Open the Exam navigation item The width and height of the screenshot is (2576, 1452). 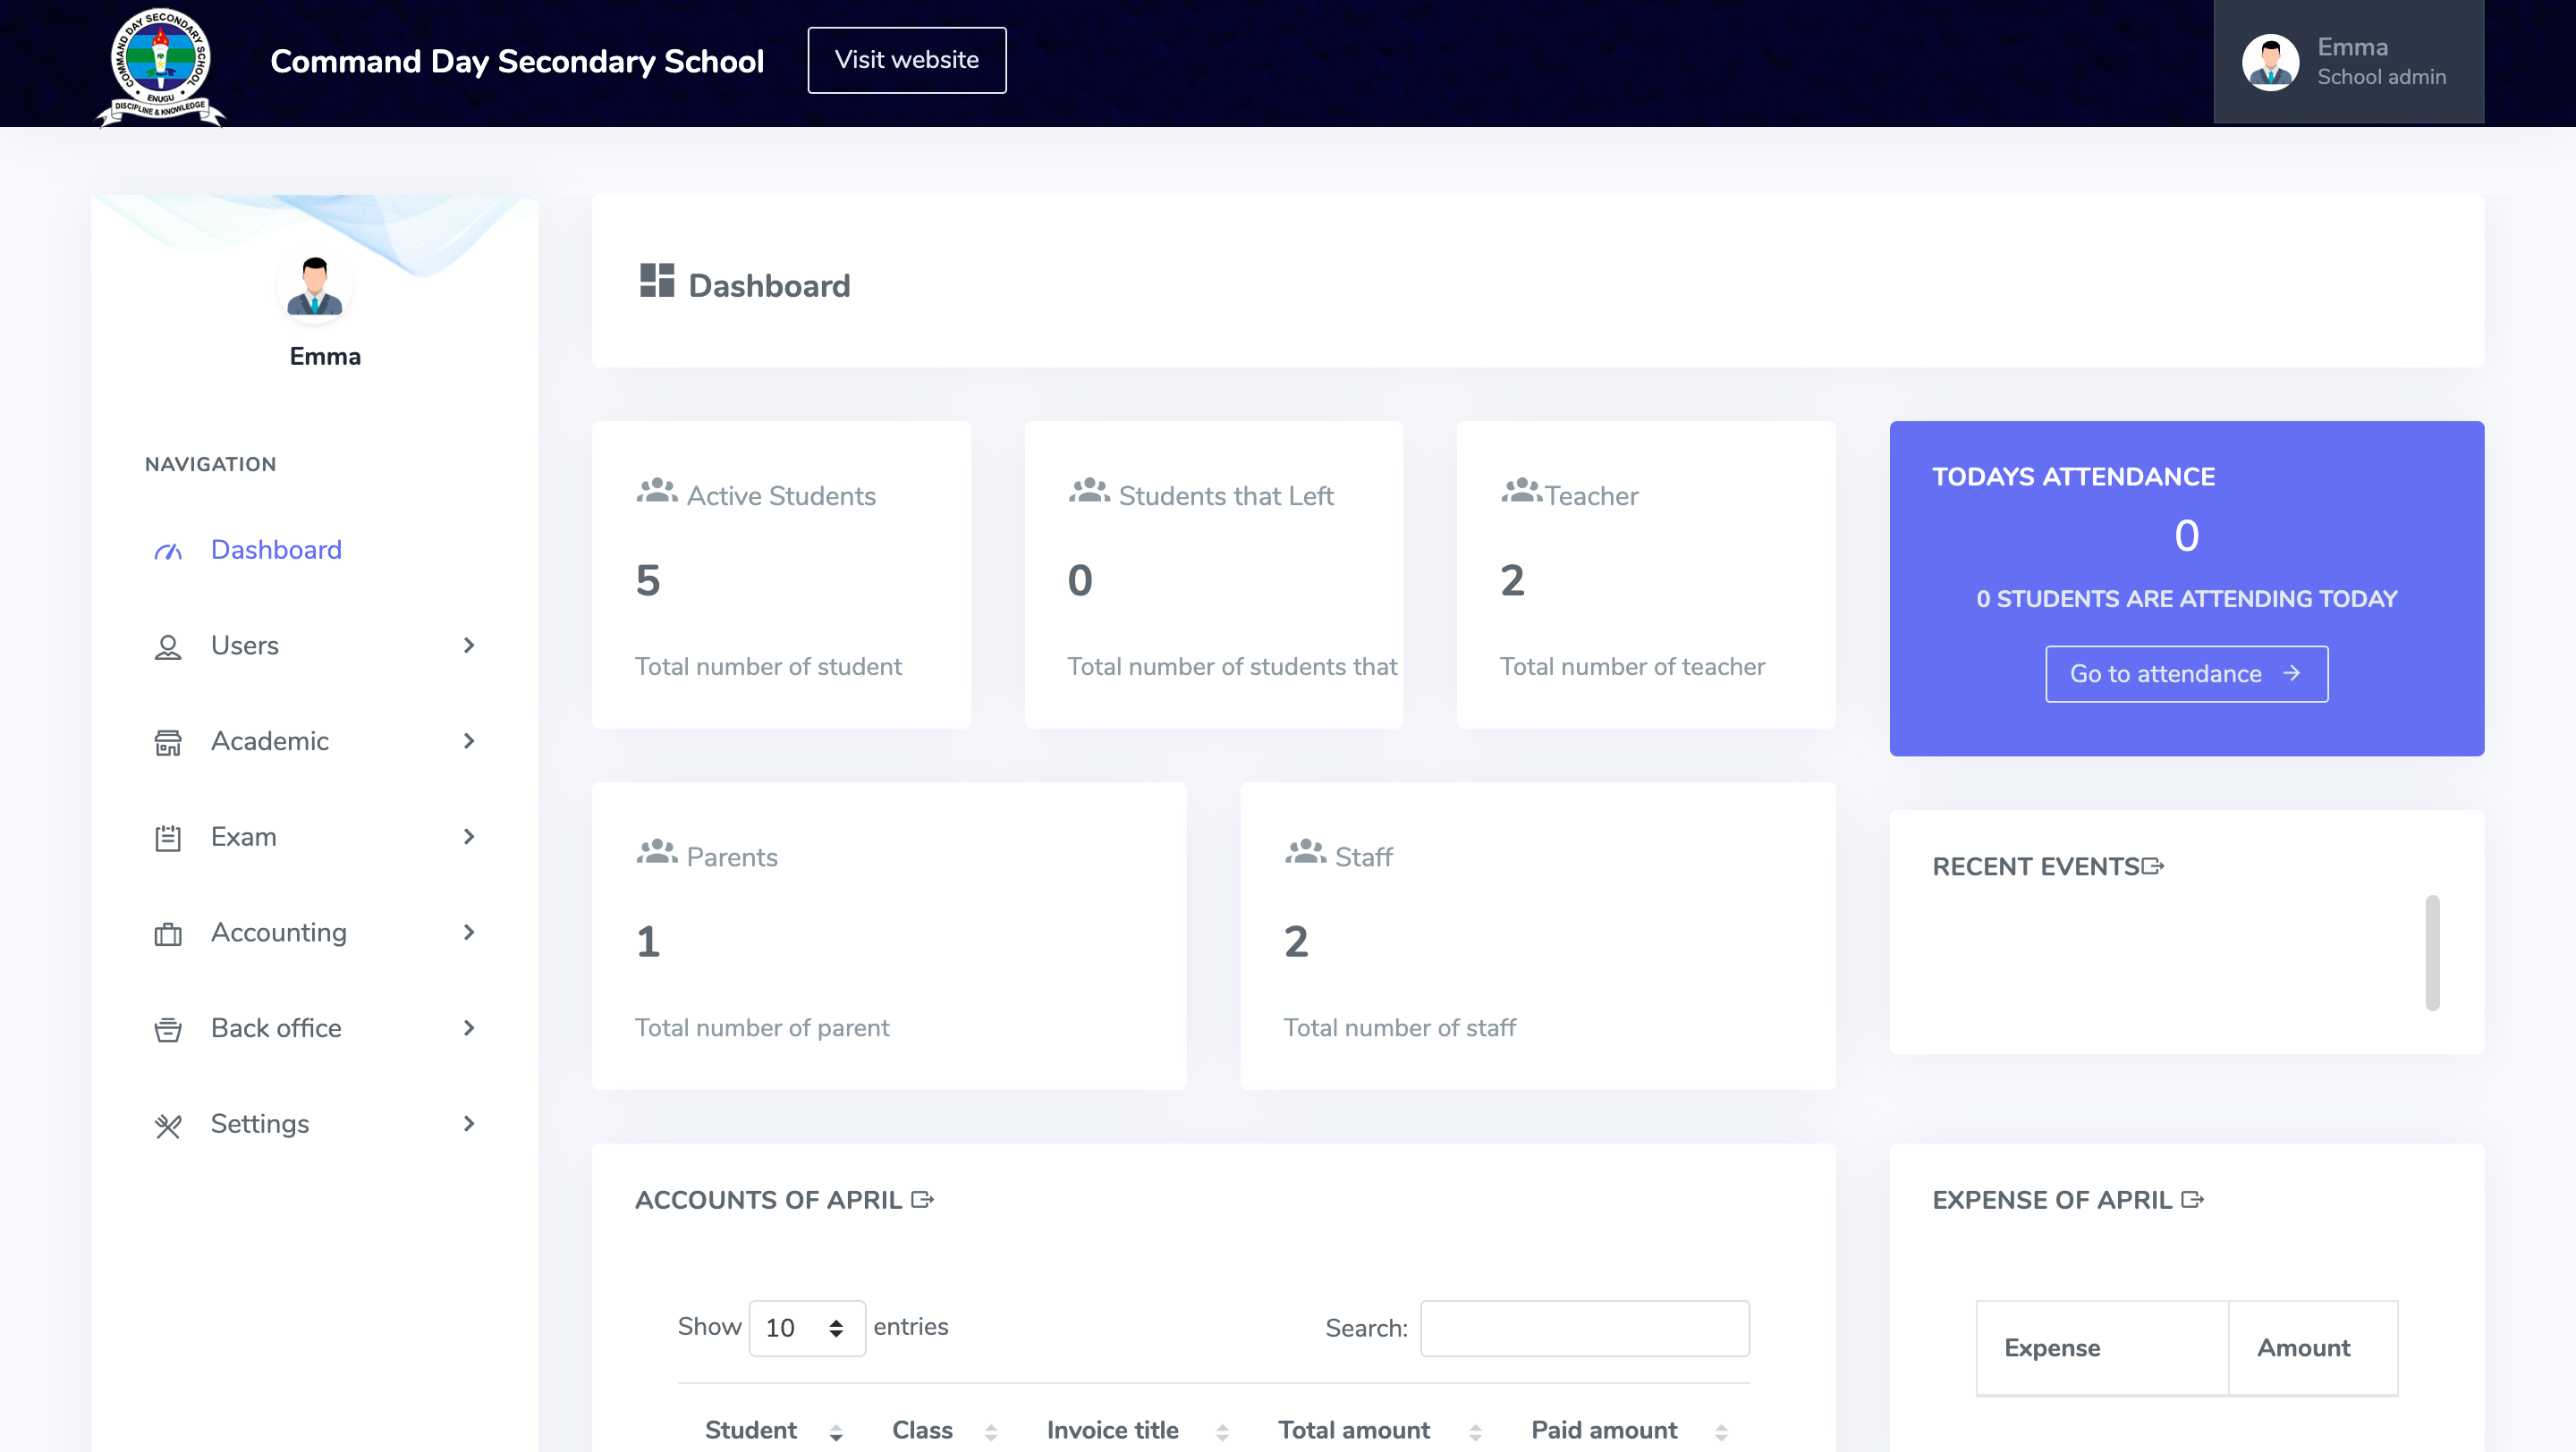315,837
